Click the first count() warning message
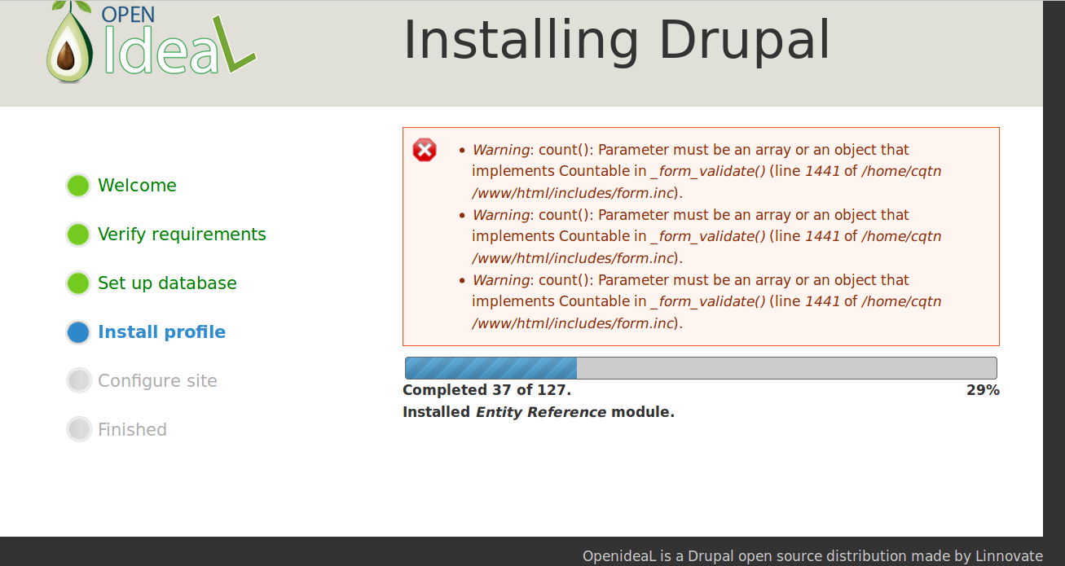The height and width of the screenshot is (566, 1065). click(x=706, y=172)
